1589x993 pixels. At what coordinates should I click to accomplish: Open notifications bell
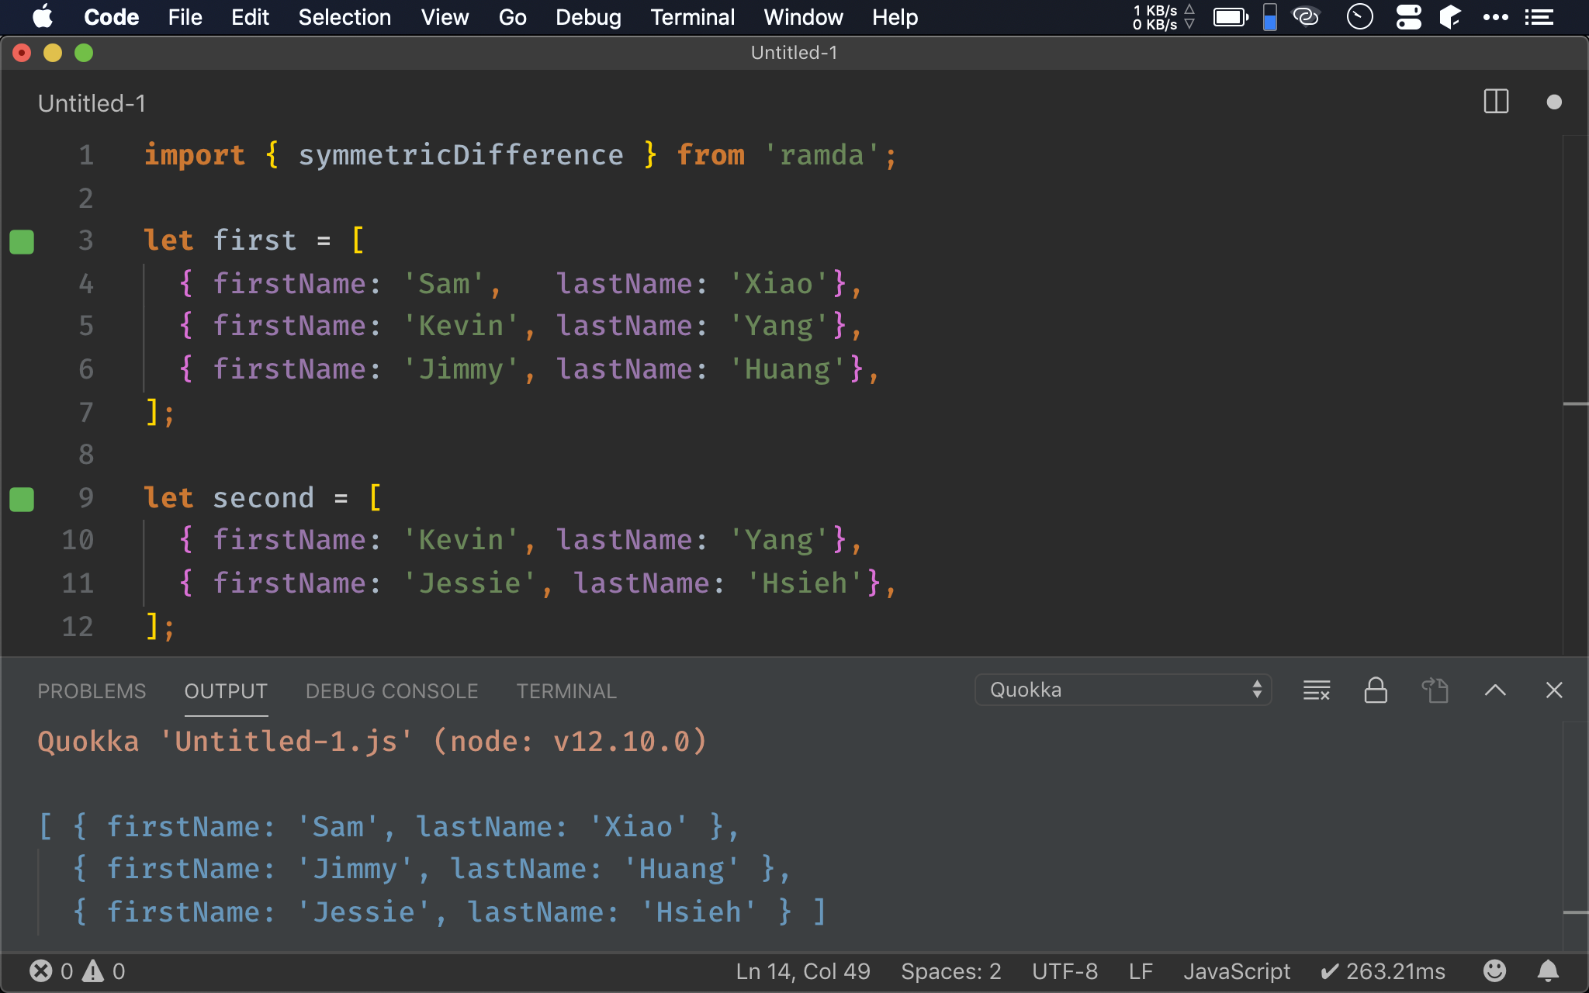(1548, 971)
